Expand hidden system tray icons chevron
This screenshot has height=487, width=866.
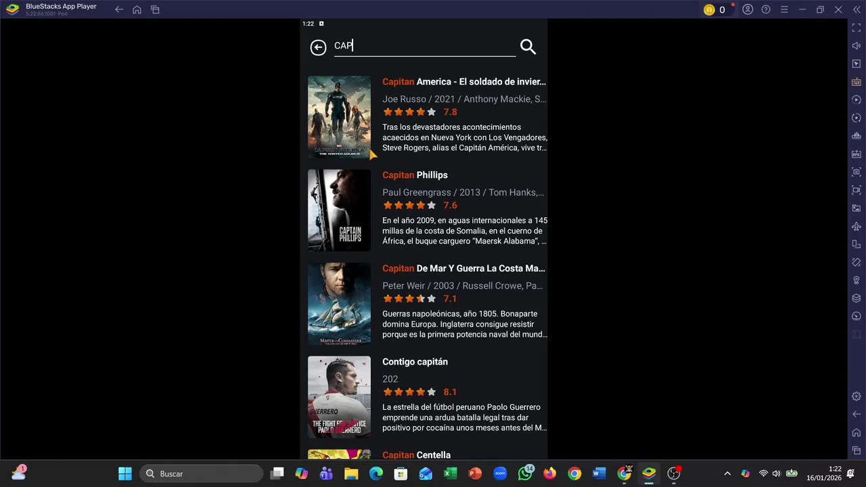click(727, 473)
